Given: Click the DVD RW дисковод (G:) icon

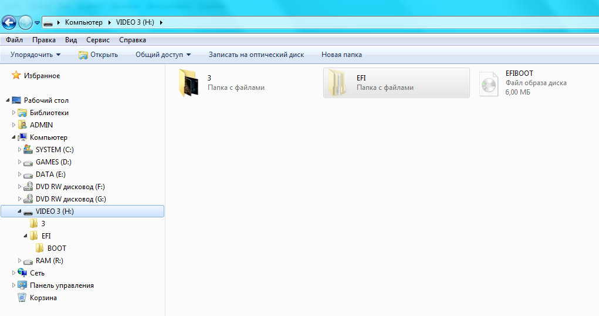Looking at the screenshot, I should pyautogui.click(x=28, y=199).
